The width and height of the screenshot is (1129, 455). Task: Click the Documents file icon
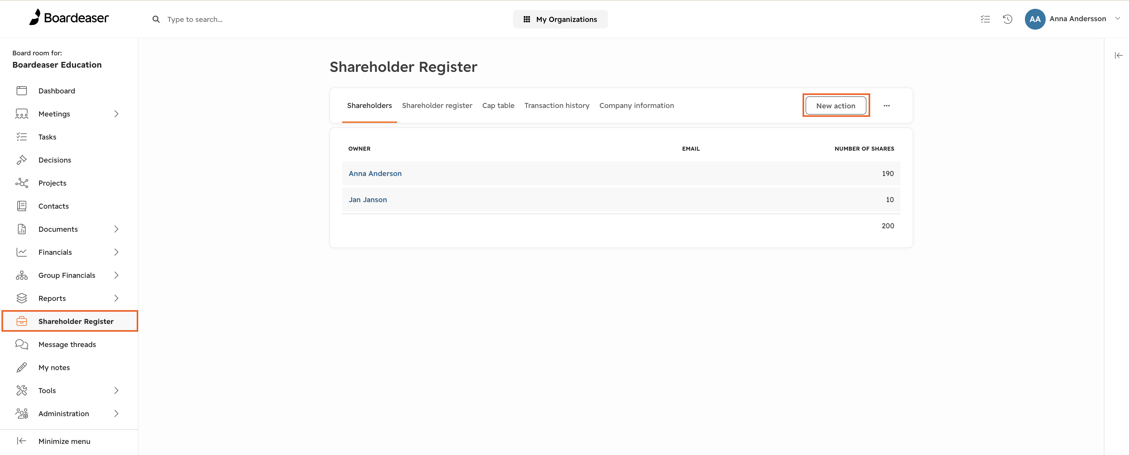(x=22, y=229)
